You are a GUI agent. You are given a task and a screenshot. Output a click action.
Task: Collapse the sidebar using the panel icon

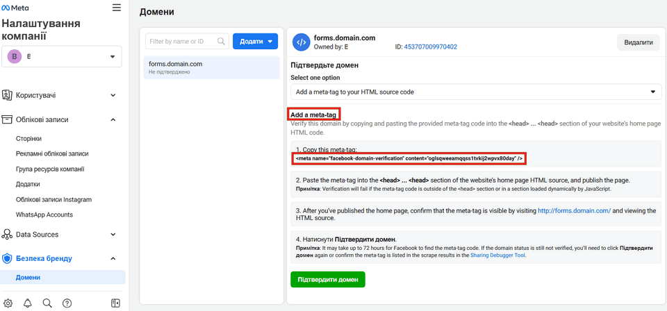(x=115, y=303)
